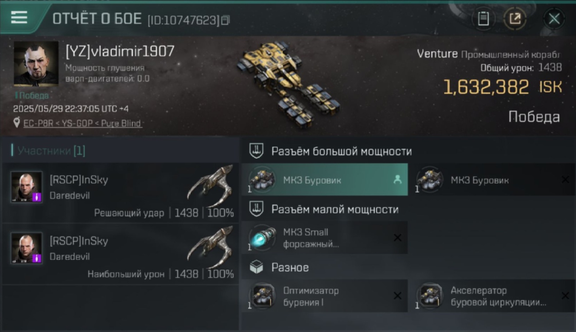Open InSky portrait in Решающий удар row

[x=27, y=187]
